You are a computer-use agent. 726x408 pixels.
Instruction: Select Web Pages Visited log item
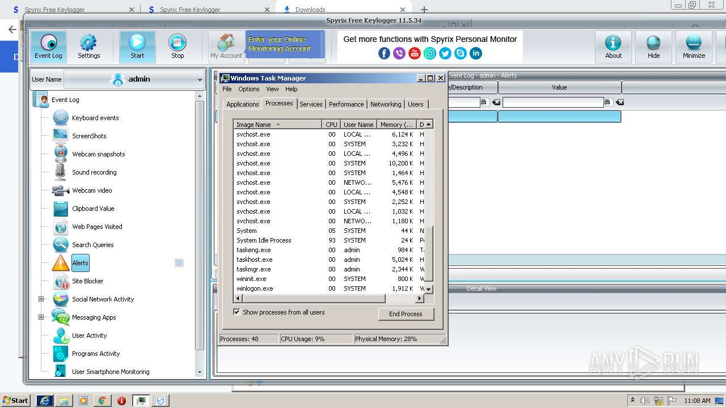[97, 227]
